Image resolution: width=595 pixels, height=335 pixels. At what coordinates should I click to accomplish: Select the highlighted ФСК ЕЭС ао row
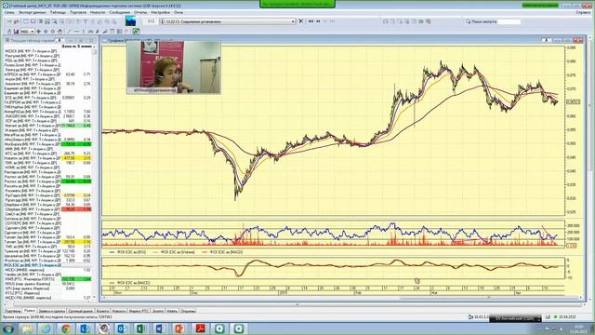coord(47,265)
